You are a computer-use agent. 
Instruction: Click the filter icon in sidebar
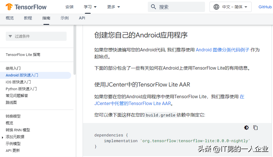pos(10,36)
